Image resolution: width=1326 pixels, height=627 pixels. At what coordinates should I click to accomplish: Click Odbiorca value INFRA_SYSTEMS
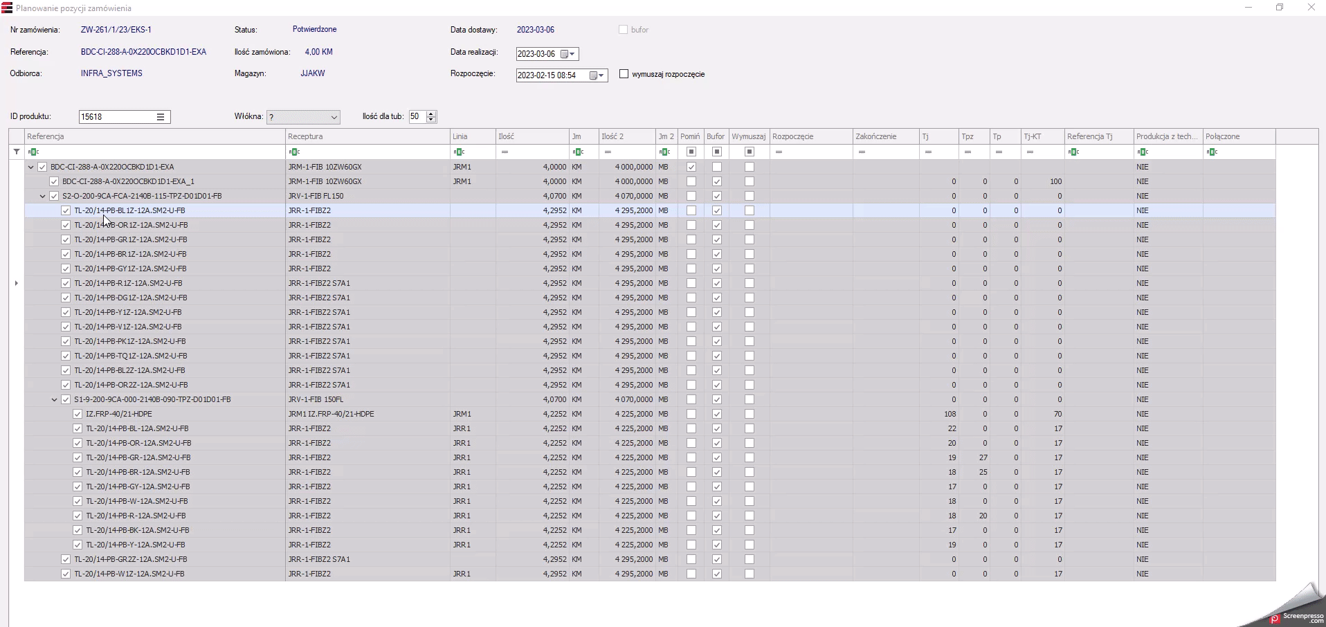click(111, 73)
